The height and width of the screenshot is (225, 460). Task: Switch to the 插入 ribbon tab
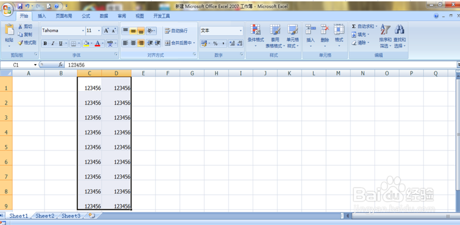[42, 16]
